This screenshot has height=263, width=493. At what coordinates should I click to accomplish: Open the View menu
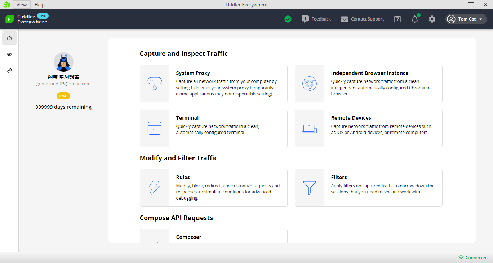22,5
